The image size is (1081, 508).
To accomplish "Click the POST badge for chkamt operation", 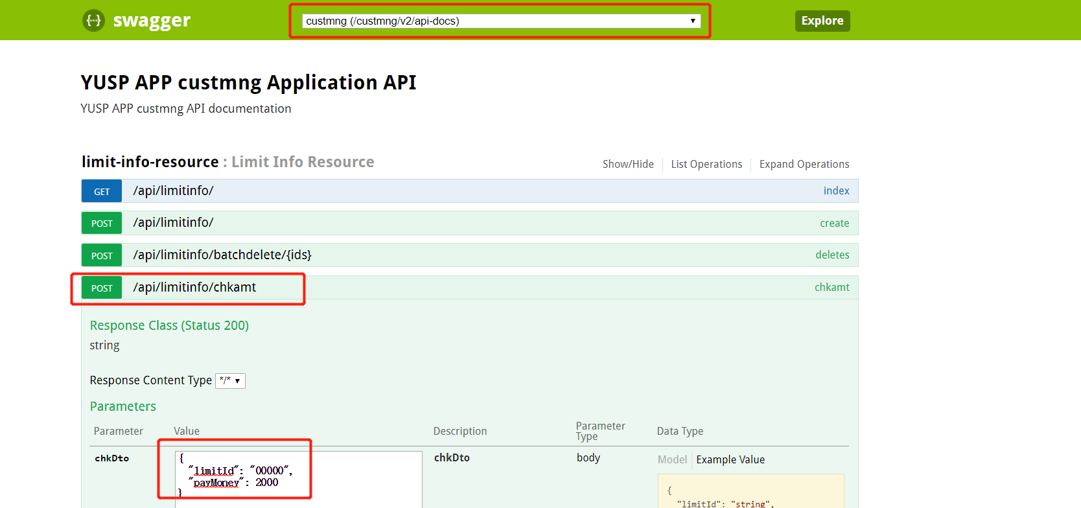I will [102, 288].
